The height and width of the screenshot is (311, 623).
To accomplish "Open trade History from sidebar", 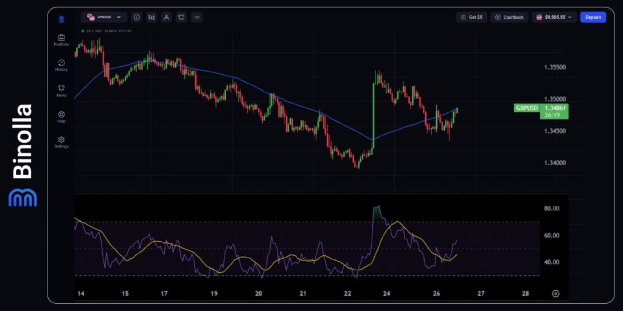I will pyautogui.click(x=61, y=65).
